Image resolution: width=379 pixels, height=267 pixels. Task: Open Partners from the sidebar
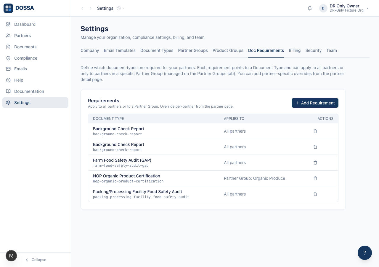coord(35,36)
